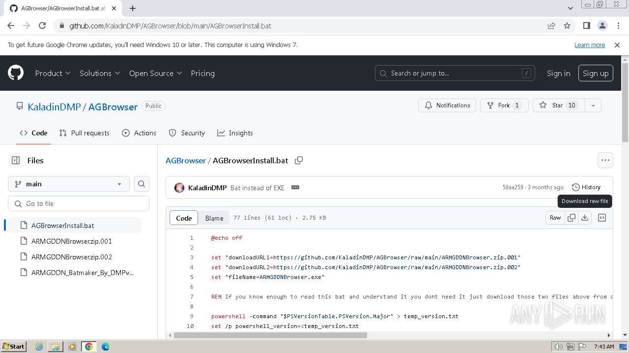Image resolution: width=629 pixels, height=353 pixels.
Task: Collapse the file tree sidebar icon
Action: coord(16,160)
